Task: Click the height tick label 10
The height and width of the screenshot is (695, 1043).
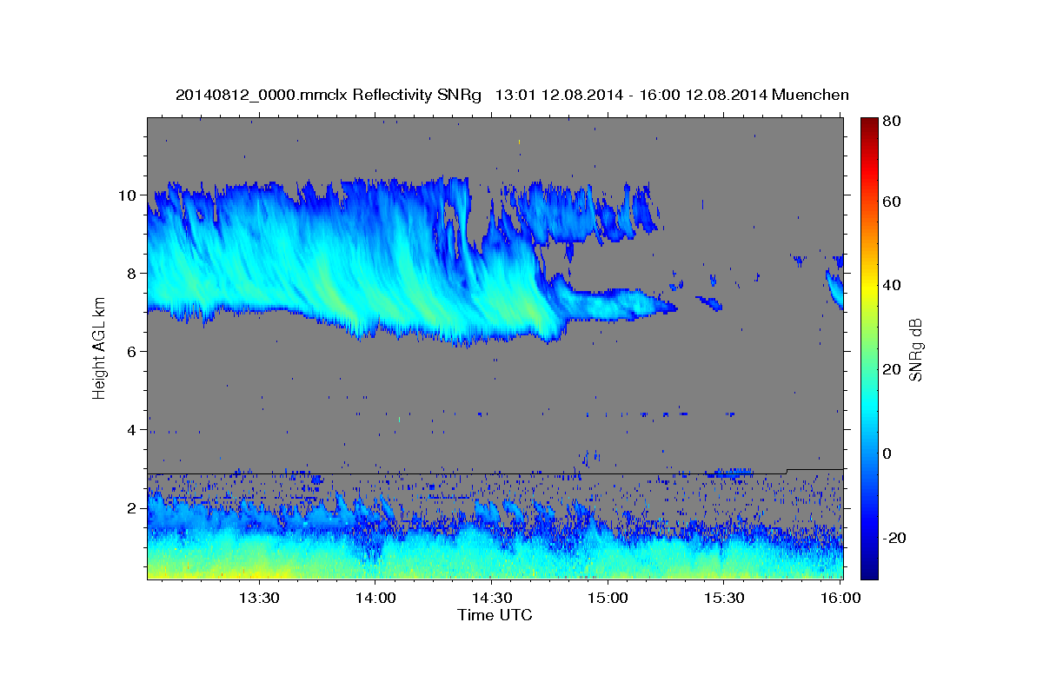Action: pyautogui.click(x=128, y=195)
